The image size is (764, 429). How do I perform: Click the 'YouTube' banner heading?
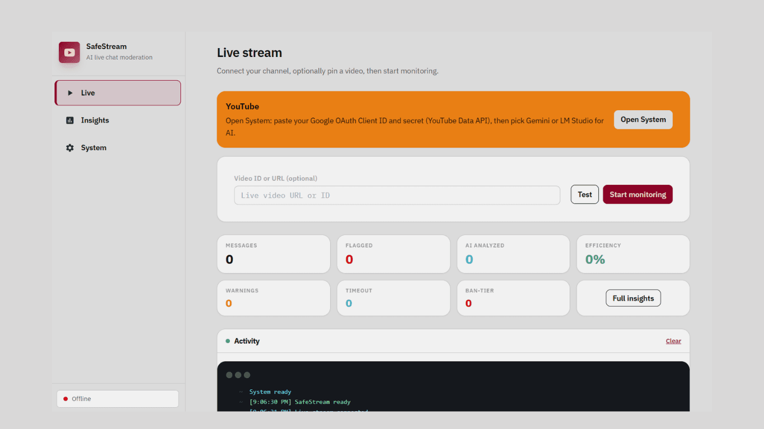tap(242, 106)
